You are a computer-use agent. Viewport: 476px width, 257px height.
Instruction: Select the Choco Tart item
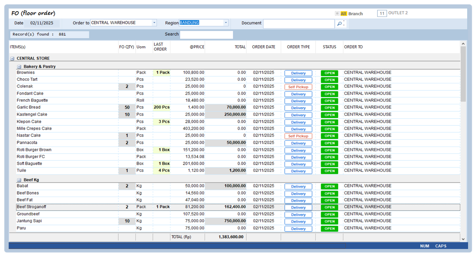tap(27, 80)
